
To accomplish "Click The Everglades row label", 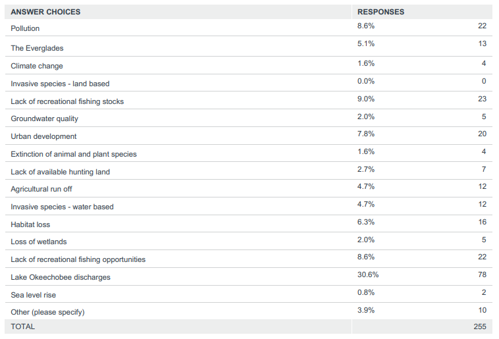I will point(37,48).
